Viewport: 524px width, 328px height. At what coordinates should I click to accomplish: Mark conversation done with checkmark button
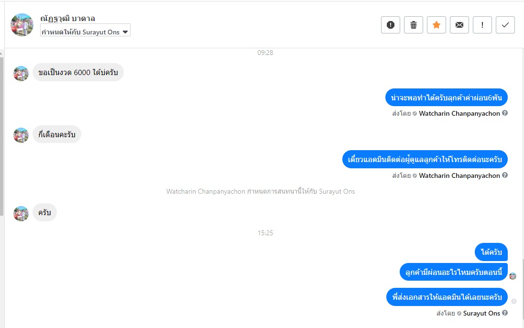[505, 25]
